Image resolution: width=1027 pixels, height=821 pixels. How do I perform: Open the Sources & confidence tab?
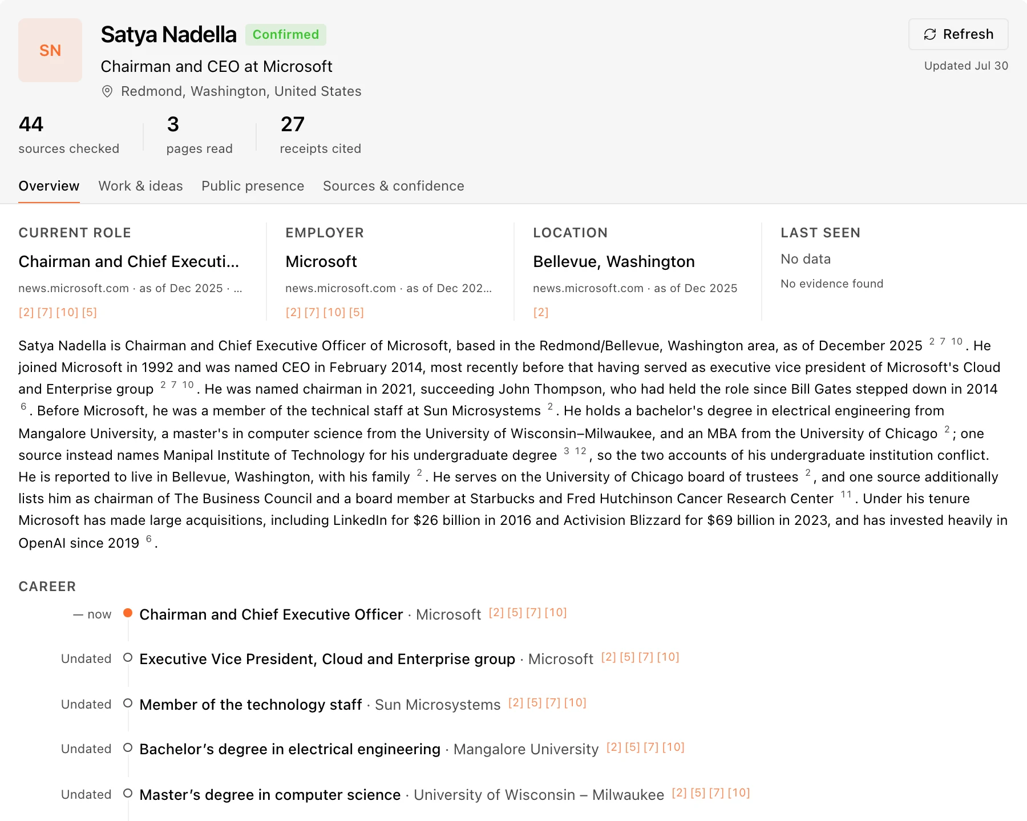[x=394, y=186]
